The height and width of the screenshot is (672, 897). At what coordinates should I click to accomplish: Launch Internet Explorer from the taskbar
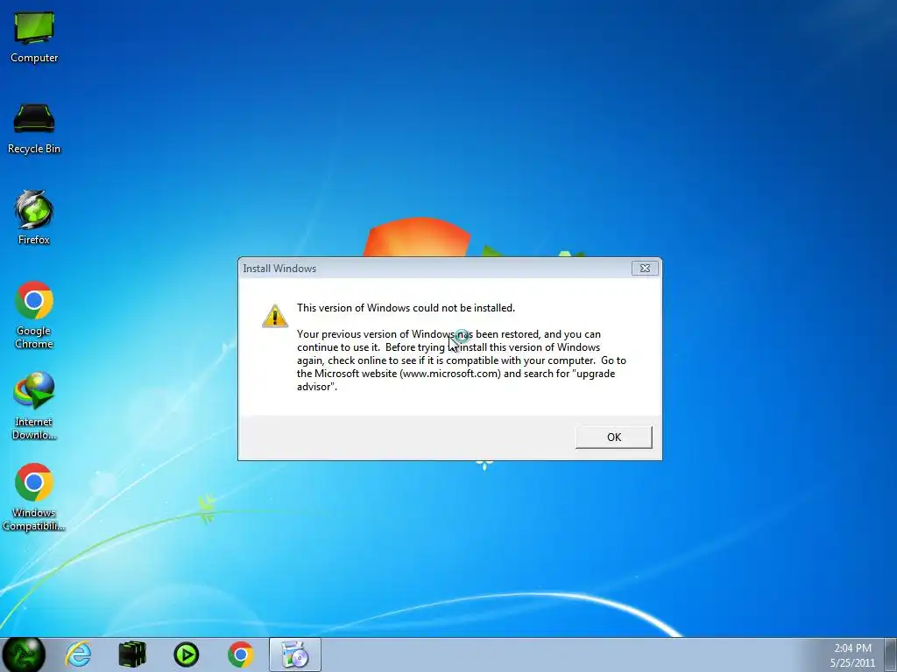point(78,654)
